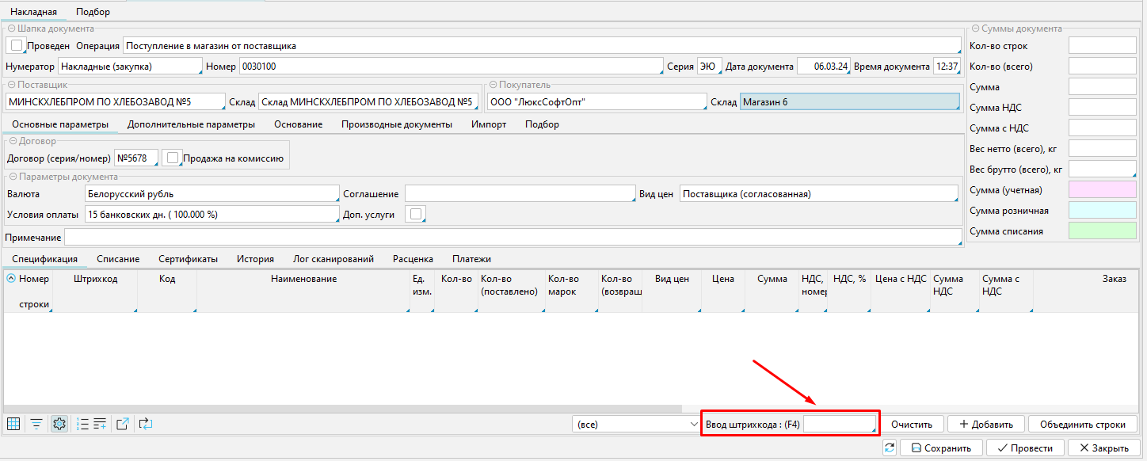The width and height of the screenshot is (1147, 461).
Task: Click the gear settings icon below table
Action: click(59, 424)
